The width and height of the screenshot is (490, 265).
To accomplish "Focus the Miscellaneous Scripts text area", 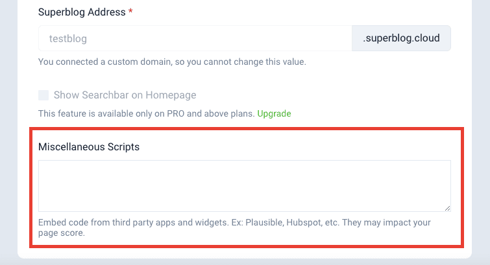I will click(x=244, y=185).
